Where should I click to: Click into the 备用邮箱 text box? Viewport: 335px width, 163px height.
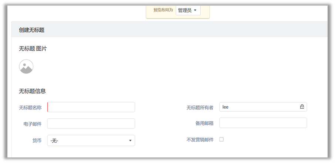pos(263,123)
